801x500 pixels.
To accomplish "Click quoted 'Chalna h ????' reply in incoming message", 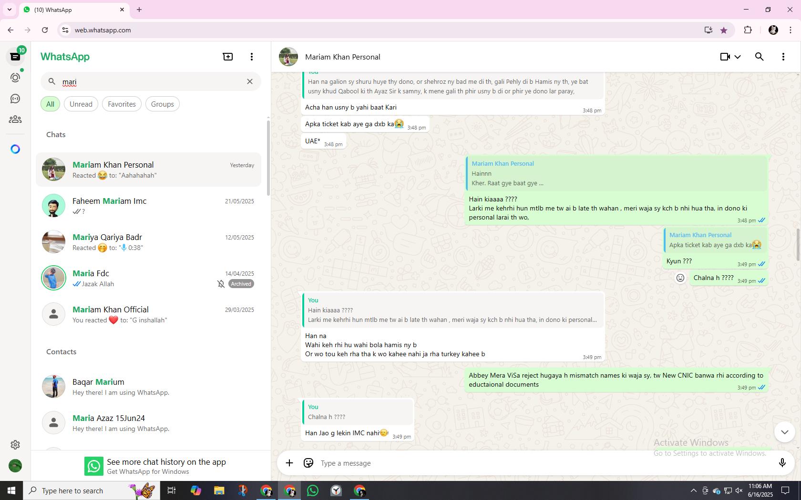I will [358, 412].
